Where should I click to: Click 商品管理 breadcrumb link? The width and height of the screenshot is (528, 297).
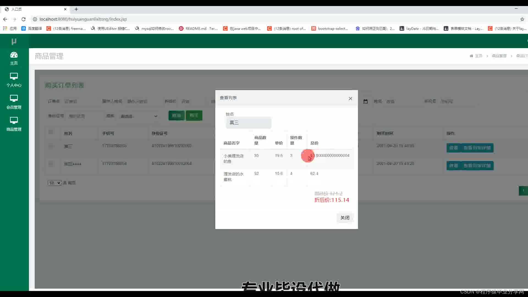click(499, 56)
